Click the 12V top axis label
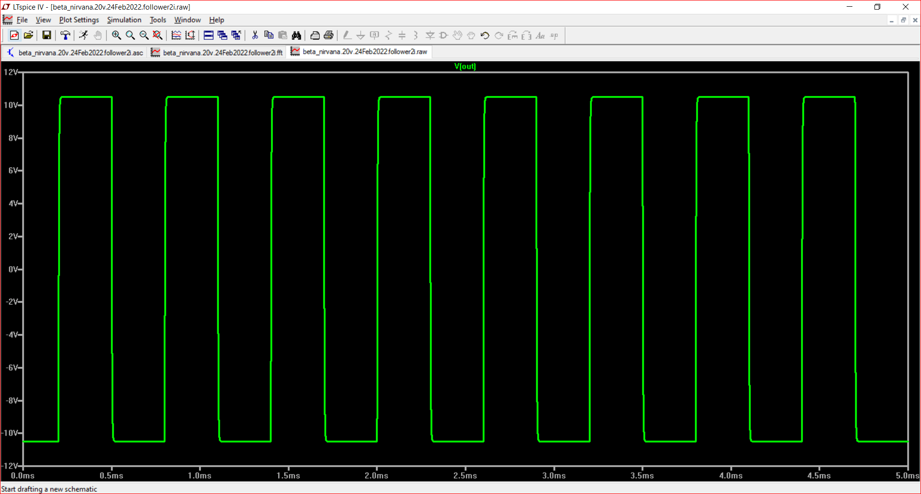Image resolution: width=921 pixels, height=494 pixels. click(x=11, y=72)
